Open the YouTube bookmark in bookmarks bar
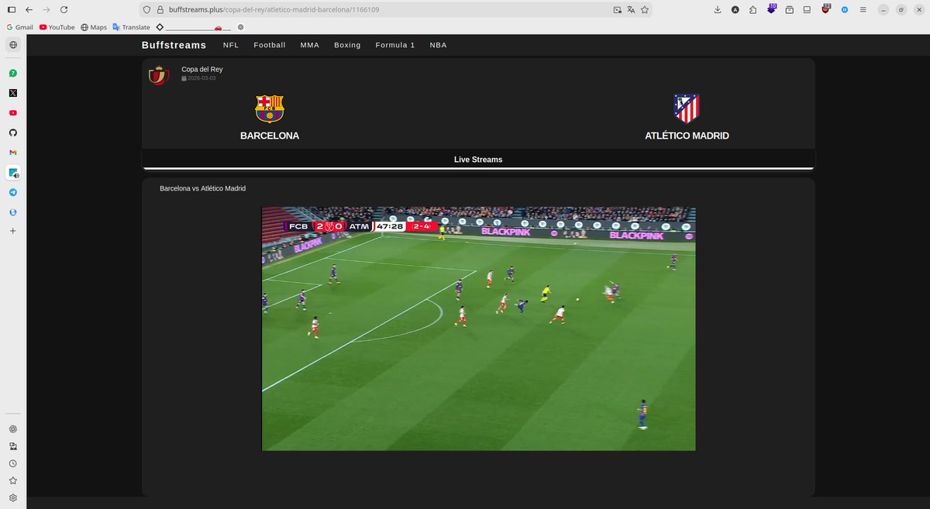The width and height of the screenshot is (930, 509). pos(57,26)
